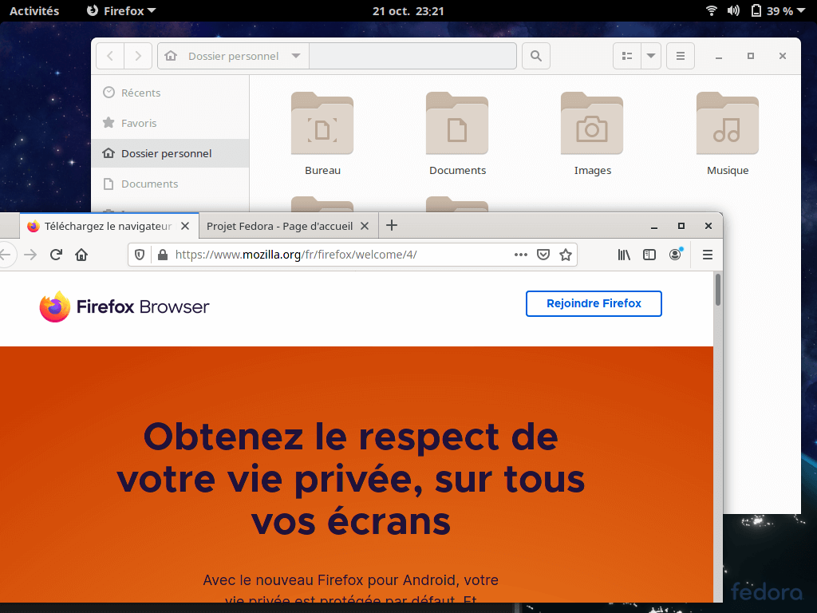Open Firefox app menu in top bar

coord(121,11)
